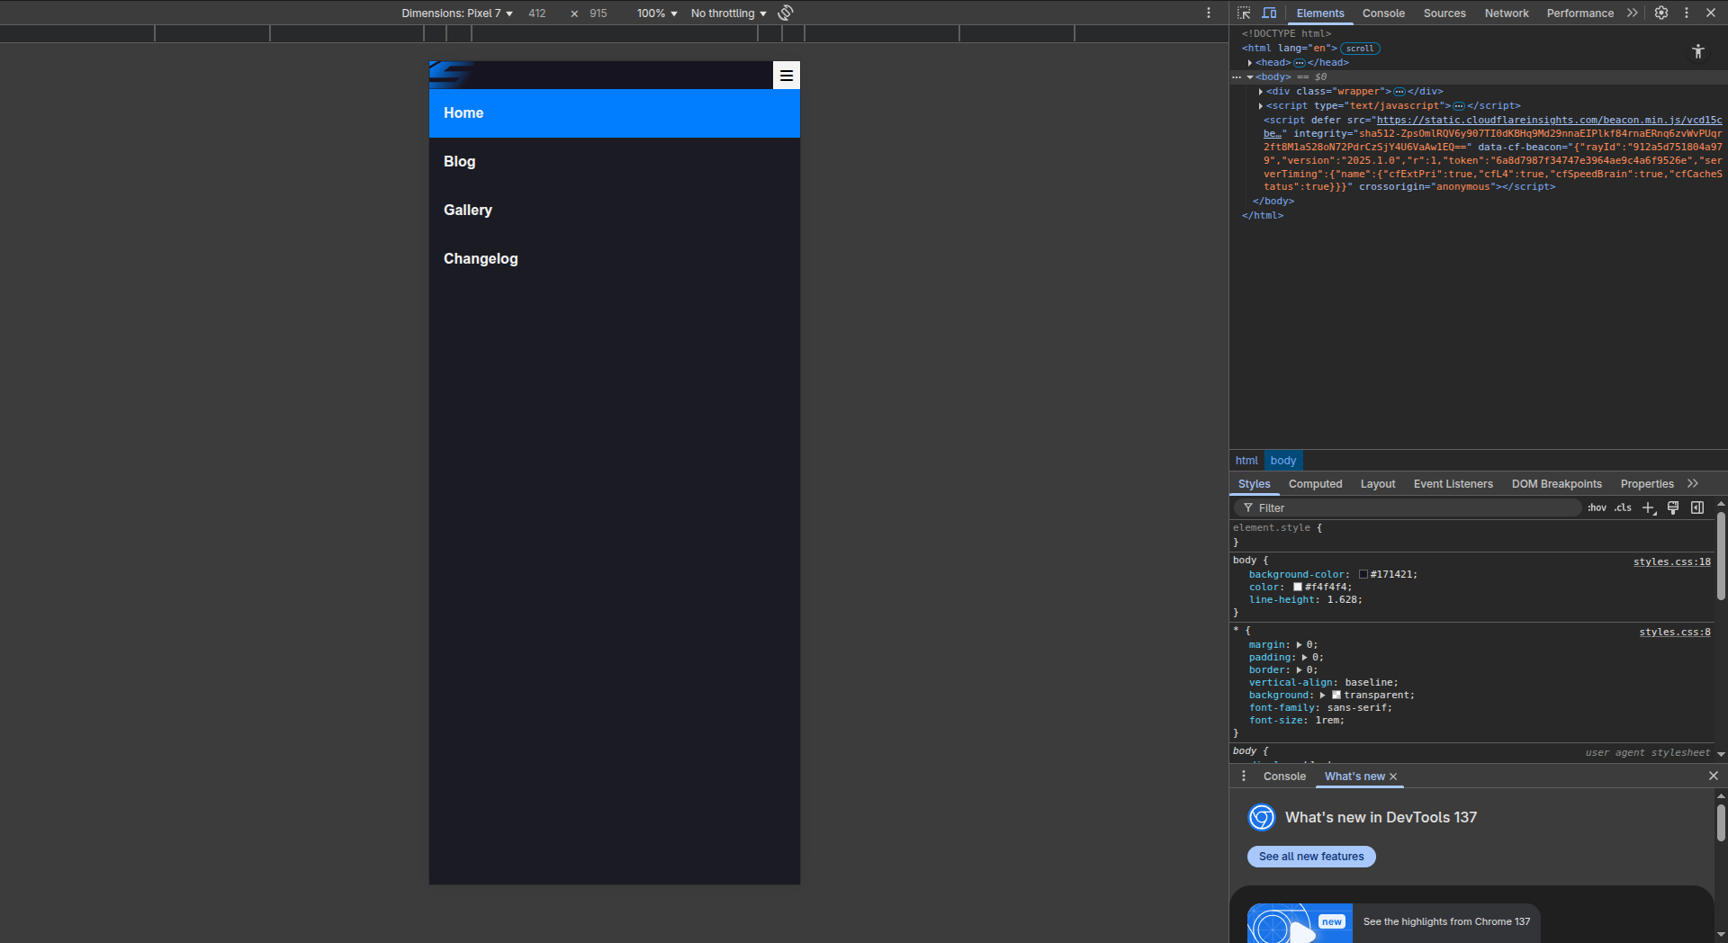Image resolution: width=1728 pixels, height=943 pixels.
Task: Open styles.css:18 source link
Action: (x=1672, y=561)
